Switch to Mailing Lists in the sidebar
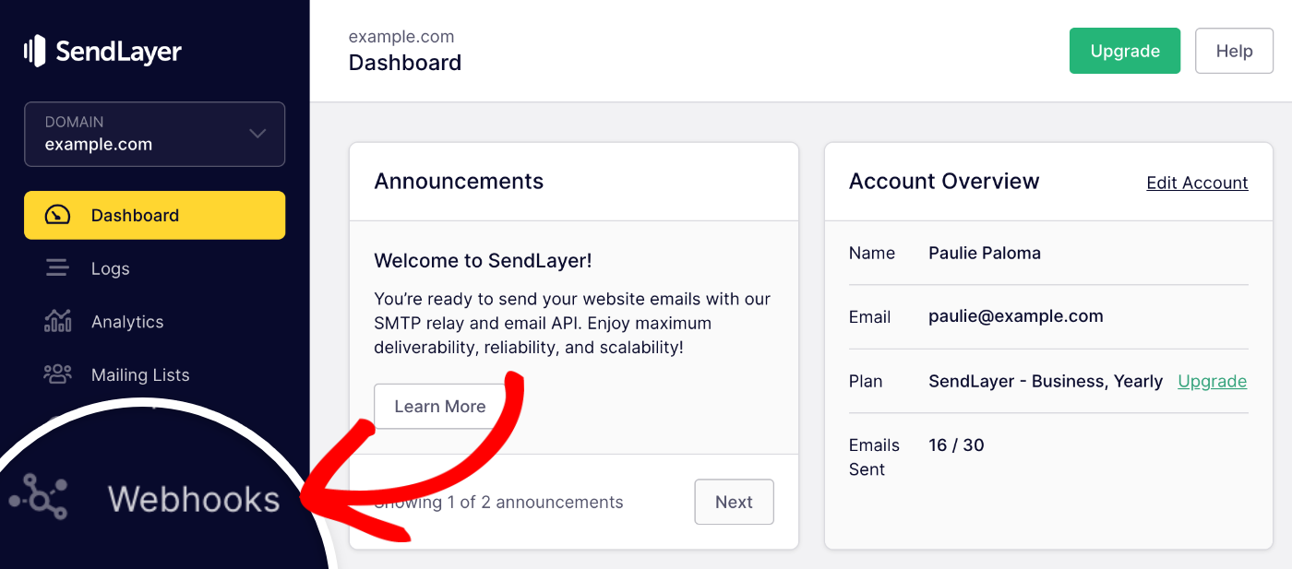The image size is (1292, 569). 139,374
